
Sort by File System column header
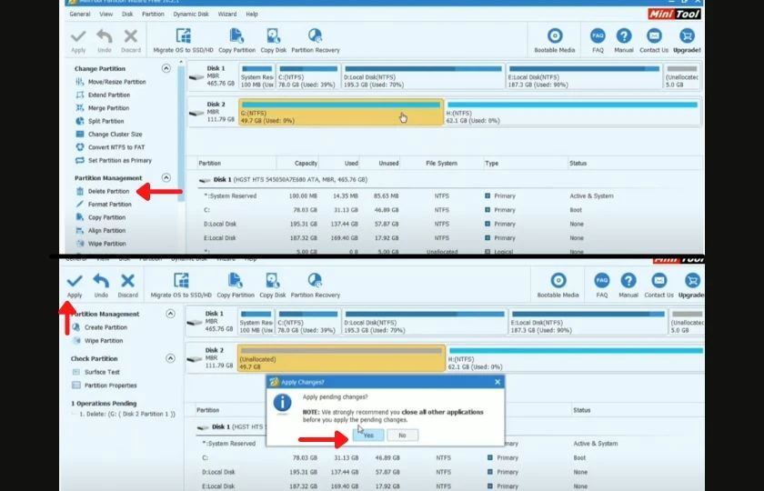(x=441, y=163)
